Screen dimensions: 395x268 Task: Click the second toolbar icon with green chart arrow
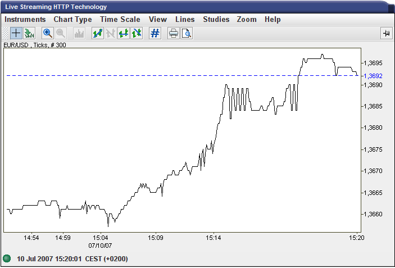tap(29, 33)
